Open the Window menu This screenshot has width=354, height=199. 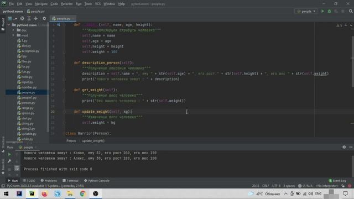110,4
